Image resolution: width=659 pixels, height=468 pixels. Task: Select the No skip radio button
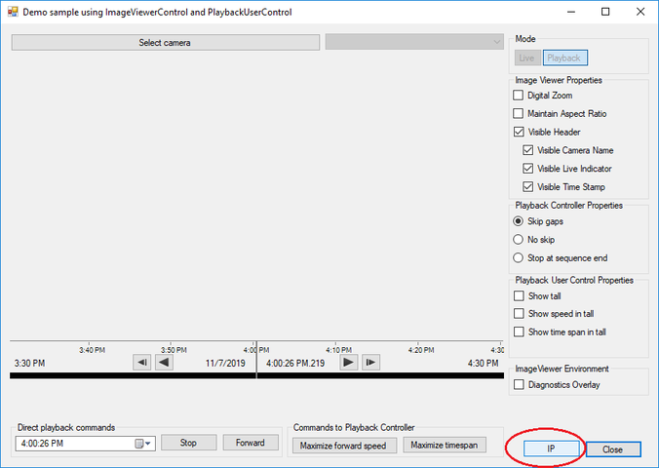tap(519, 240)
